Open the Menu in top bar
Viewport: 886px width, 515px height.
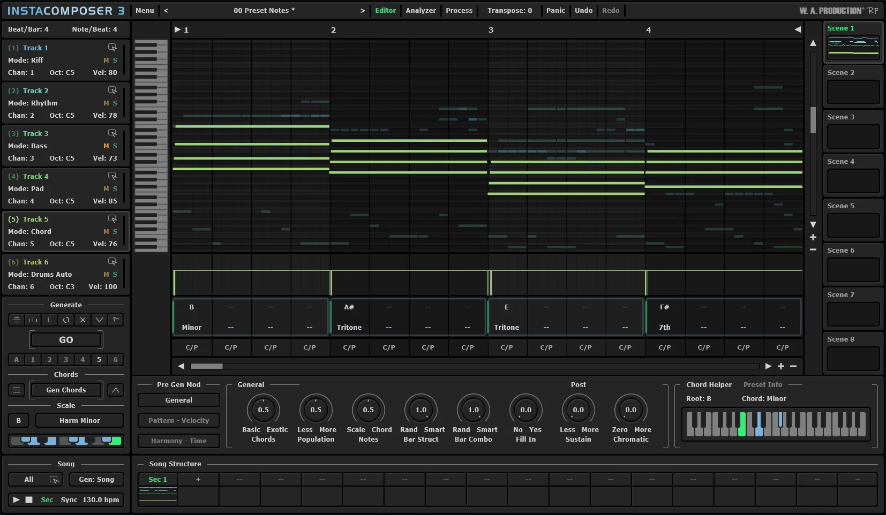(145, 11)
